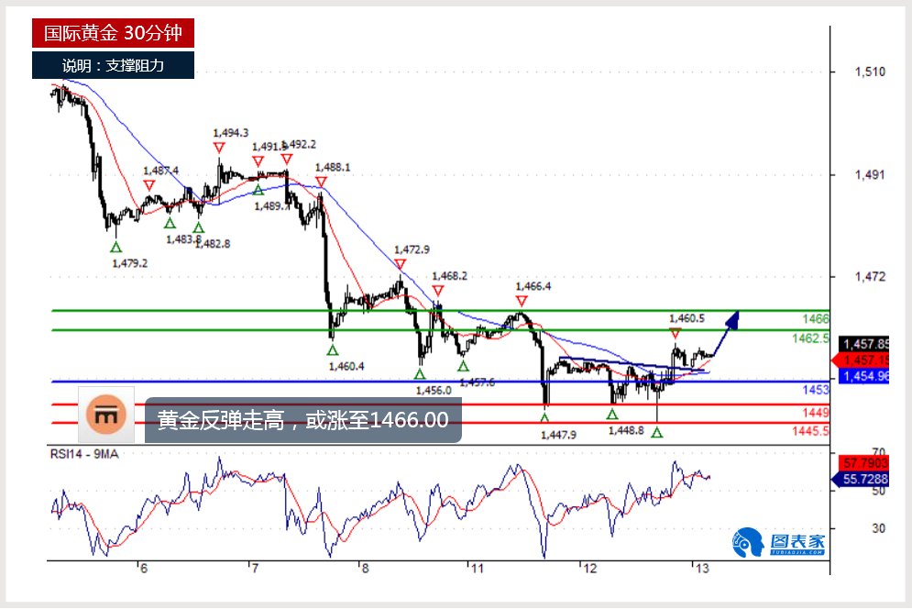The width and height of the screenshot is (912, 609).
Task: Click the 图表家 watermark logo
Action: point(778,543)
